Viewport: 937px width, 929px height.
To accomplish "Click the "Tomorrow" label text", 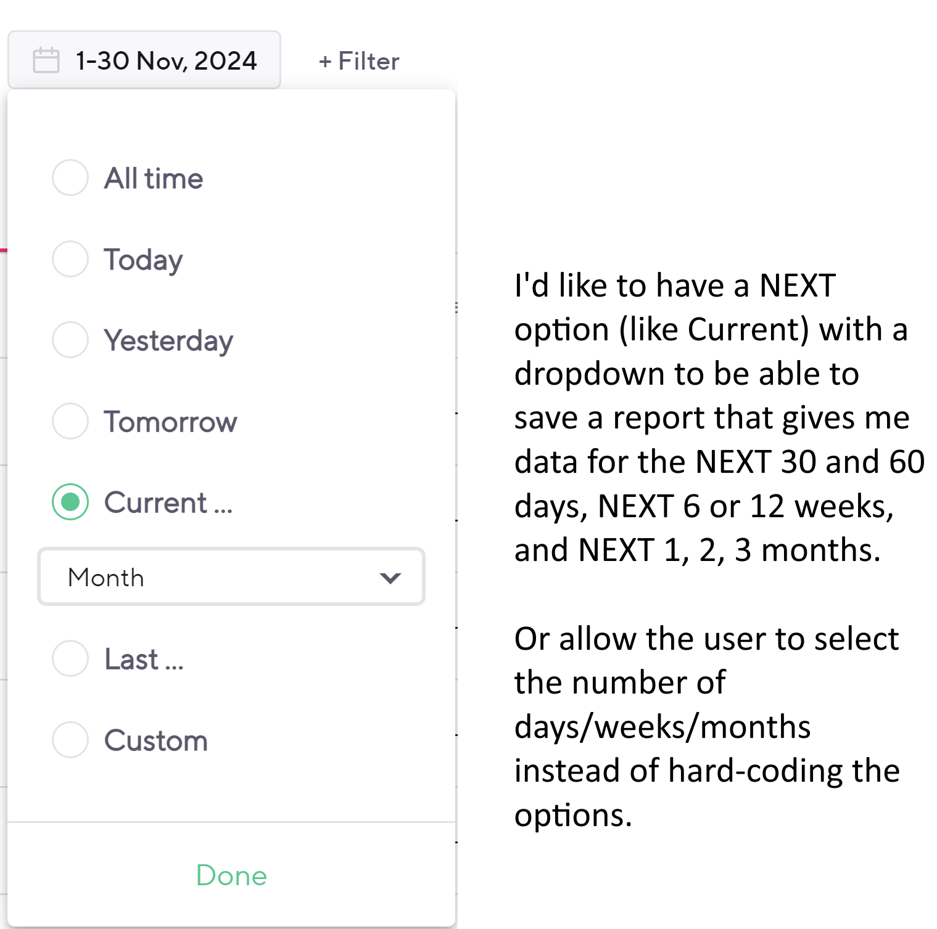I will click(170, 422).
